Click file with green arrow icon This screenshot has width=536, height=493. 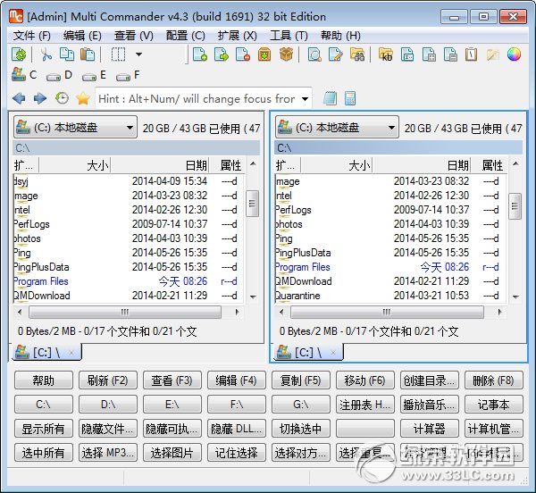222,54
